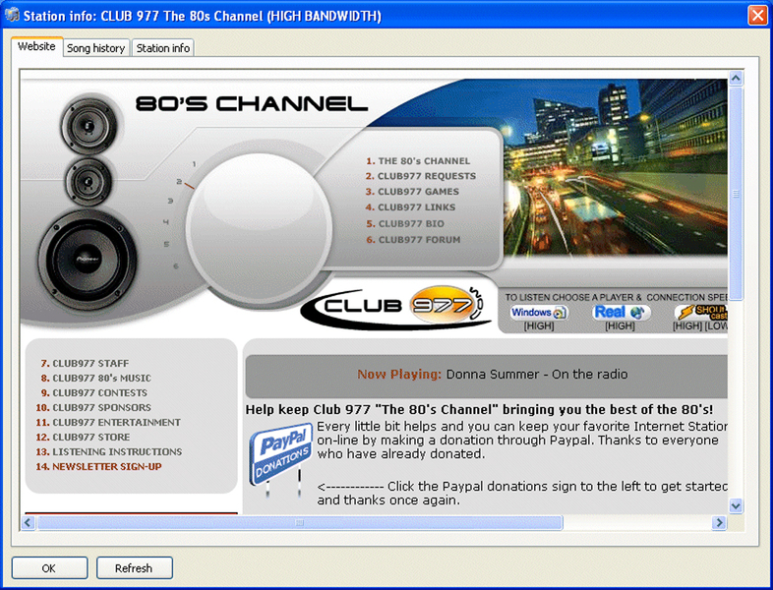Click the horizontal scrollbar left arrow
This screenshot has width=773, height=590.
point(29,522)
